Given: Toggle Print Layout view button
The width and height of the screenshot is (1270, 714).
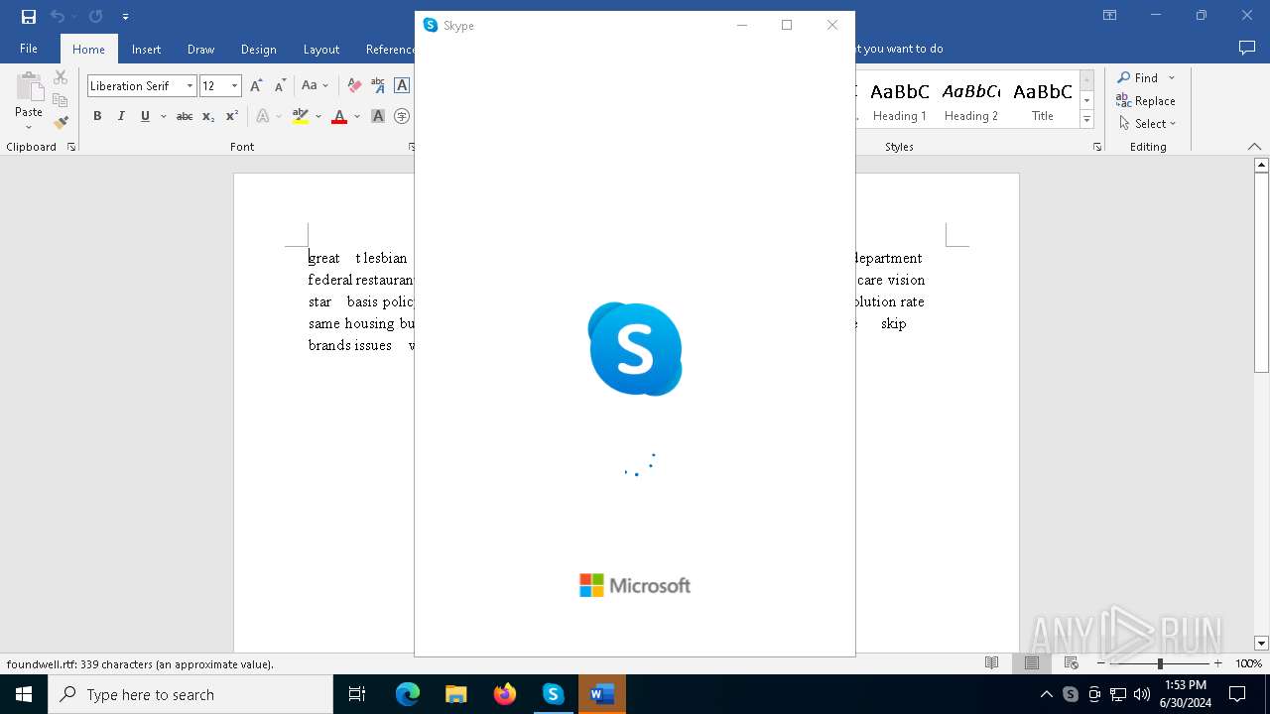Looking at the screenshot, I should [1032, 663].
